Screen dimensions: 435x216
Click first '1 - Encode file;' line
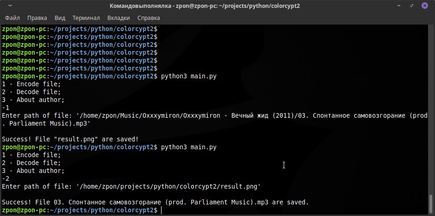tap(31, 84)
